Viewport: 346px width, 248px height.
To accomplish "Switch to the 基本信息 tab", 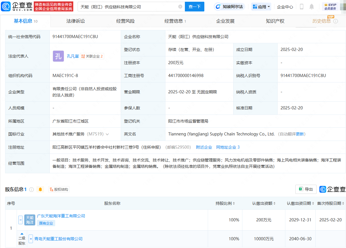I will pos(25,21).
